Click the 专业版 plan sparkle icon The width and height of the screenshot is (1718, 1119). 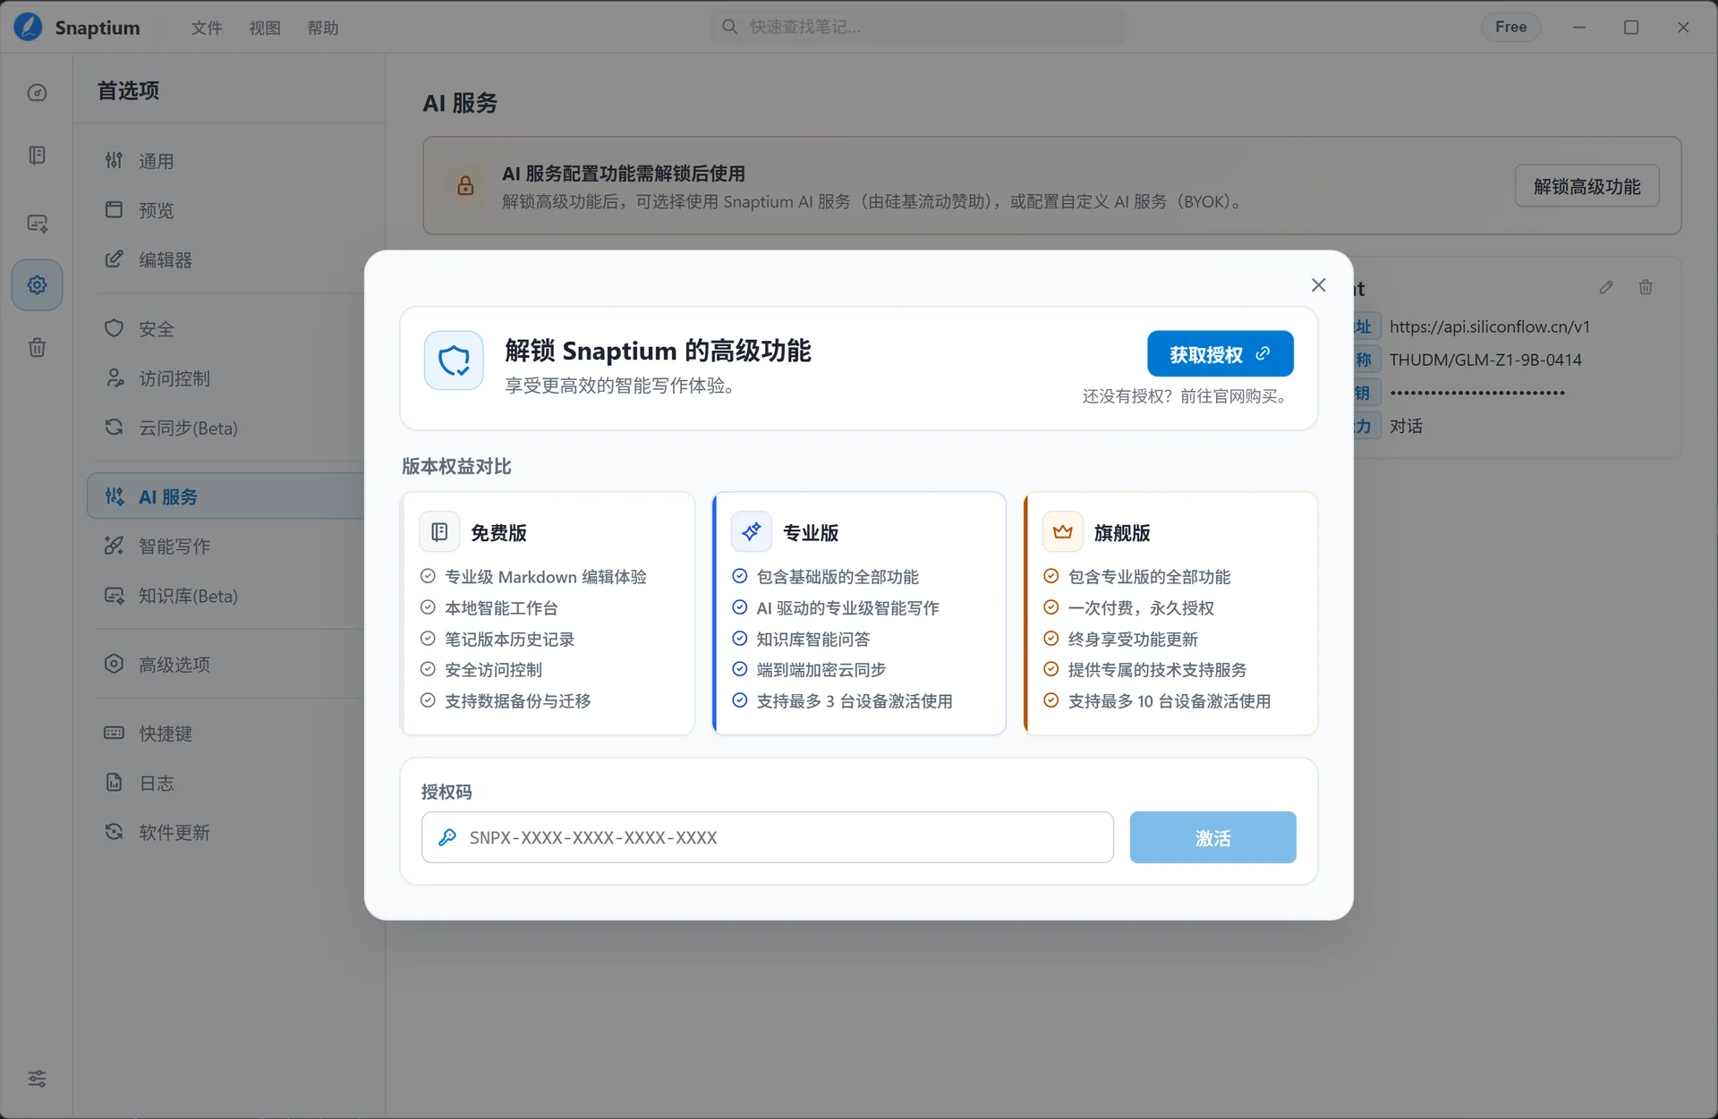[752, 532]
